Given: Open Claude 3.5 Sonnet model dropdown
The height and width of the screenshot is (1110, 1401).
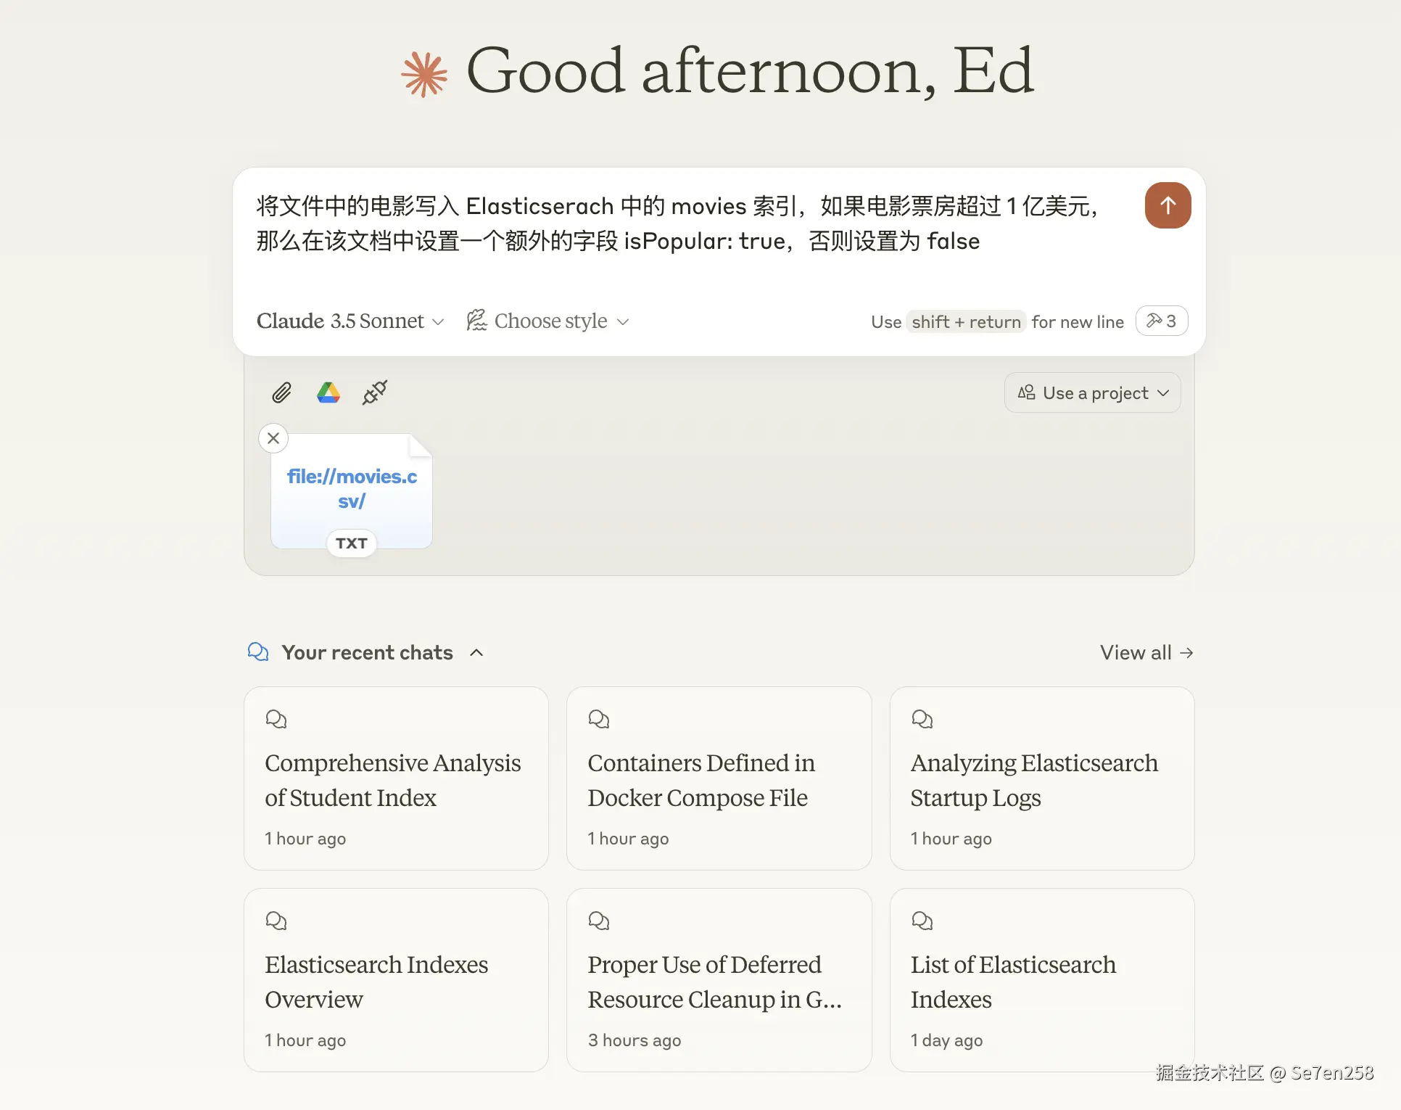Looking at the screenshot, I should click(x=350, y=321).
